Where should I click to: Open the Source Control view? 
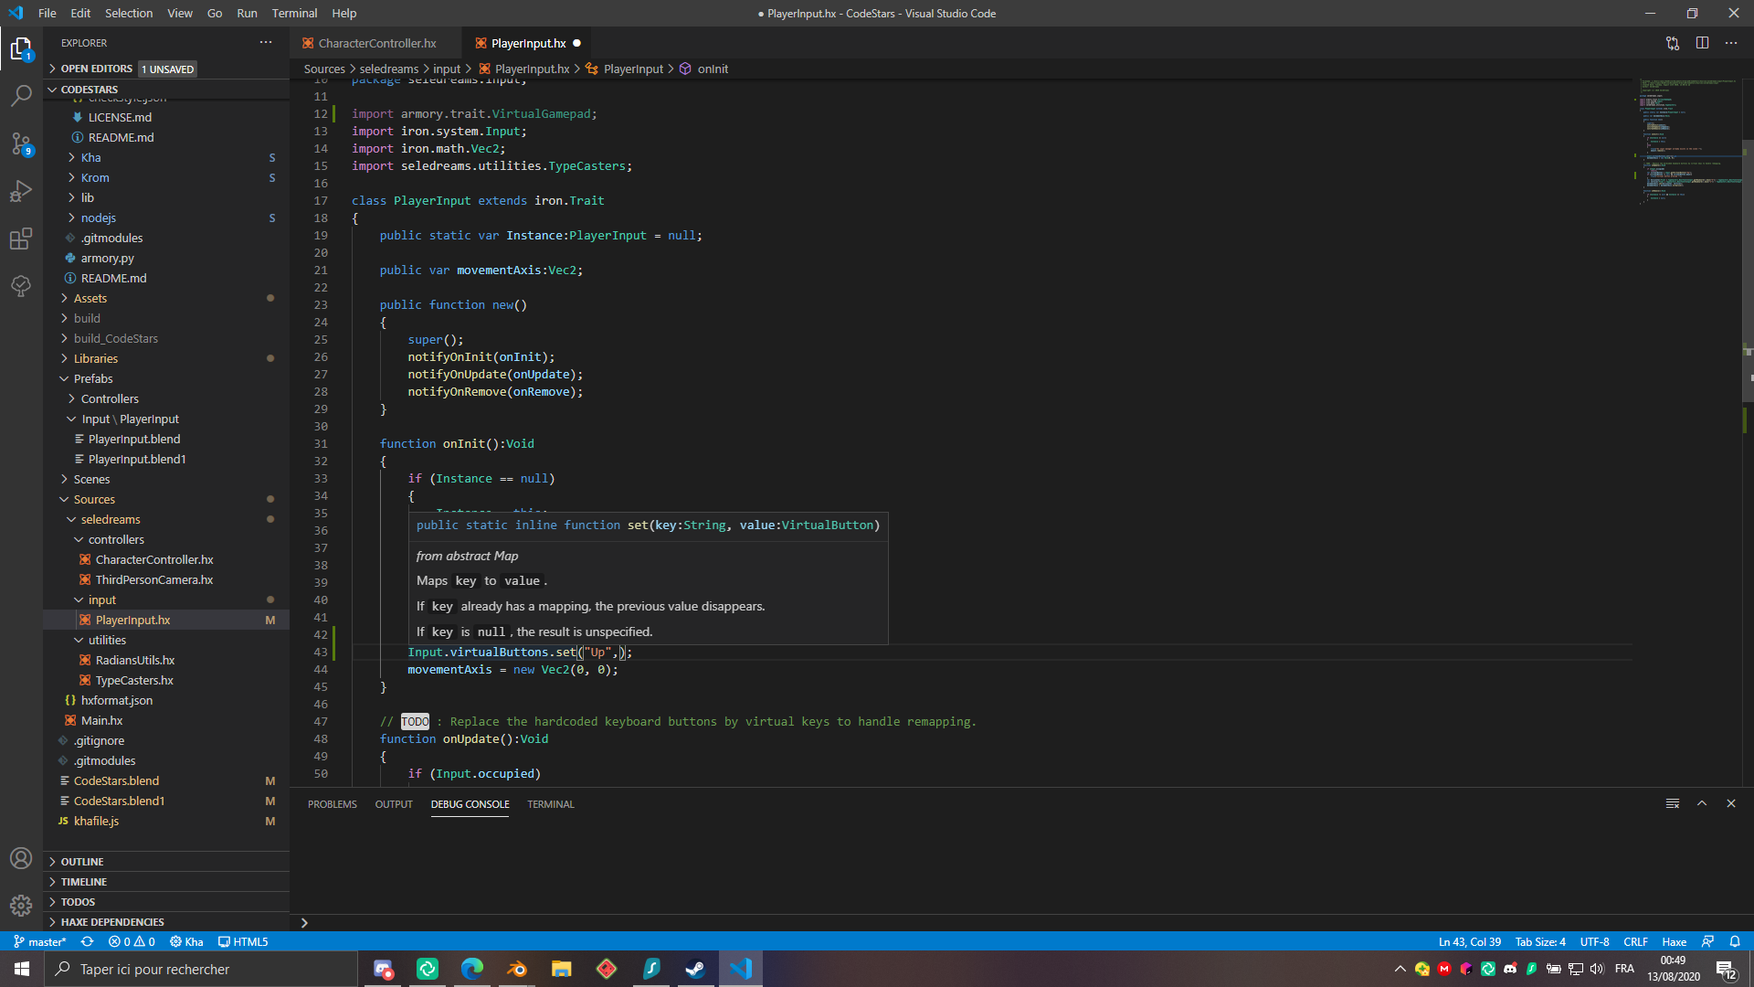(x=21, y=143)
